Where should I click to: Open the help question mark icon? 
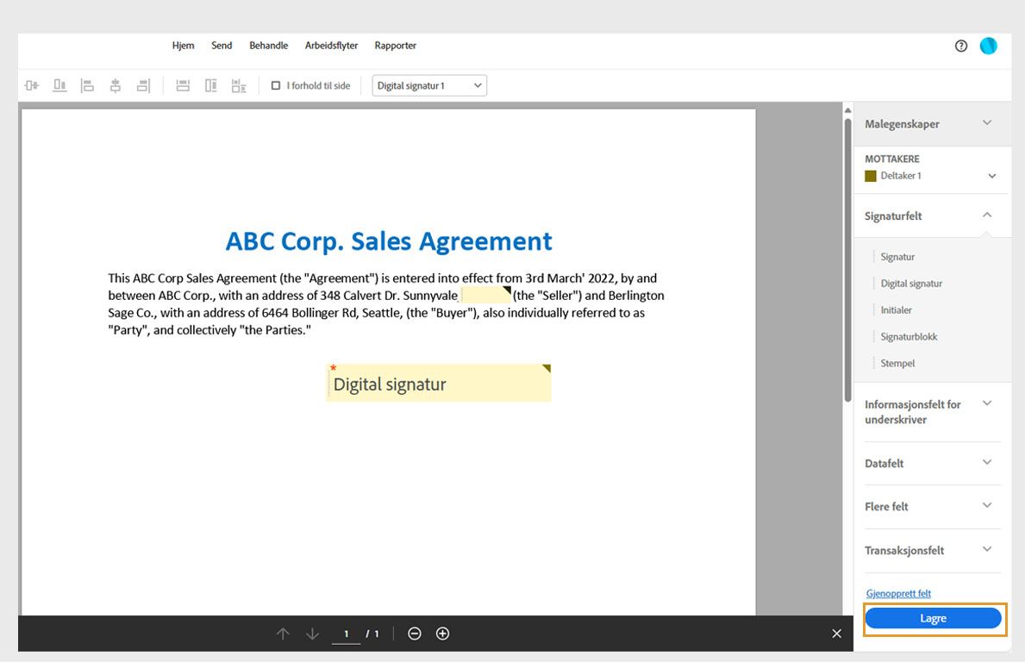pos(961,46)
